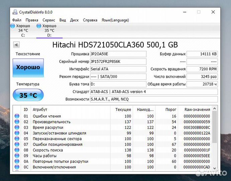Click the Интерфейс field Serial ATA

(118, 69)
